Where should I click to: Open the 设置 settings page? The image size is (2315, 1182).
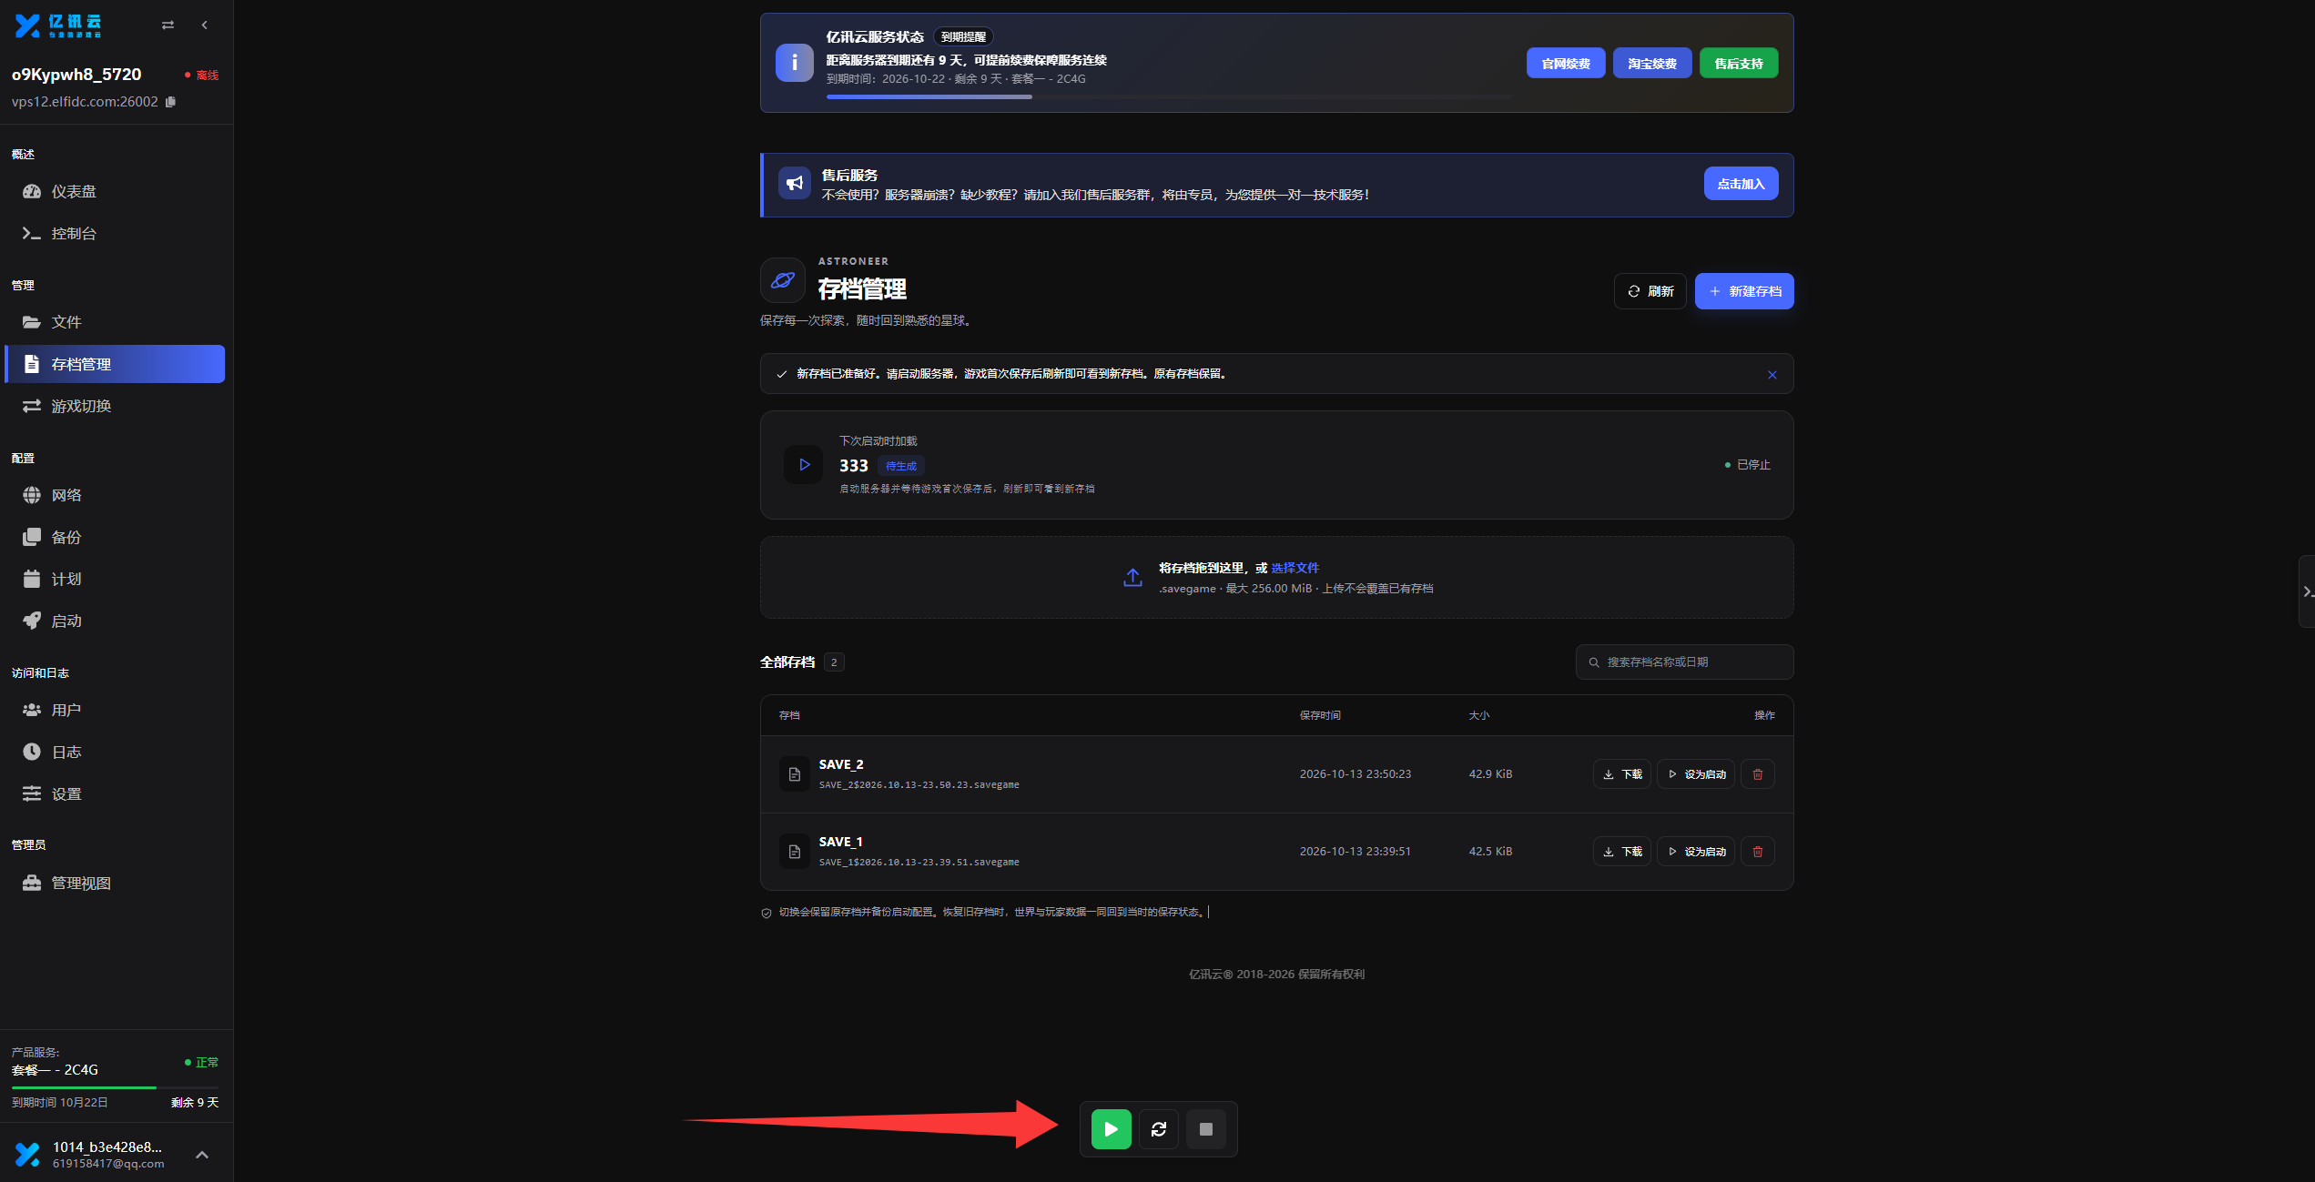point(115,793)
